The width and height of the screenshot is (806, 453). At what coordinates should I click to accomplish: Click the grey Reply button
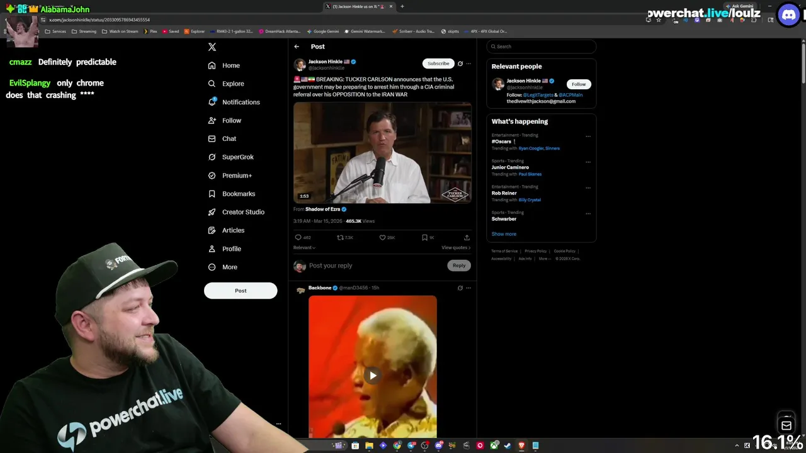click(459, 266)
